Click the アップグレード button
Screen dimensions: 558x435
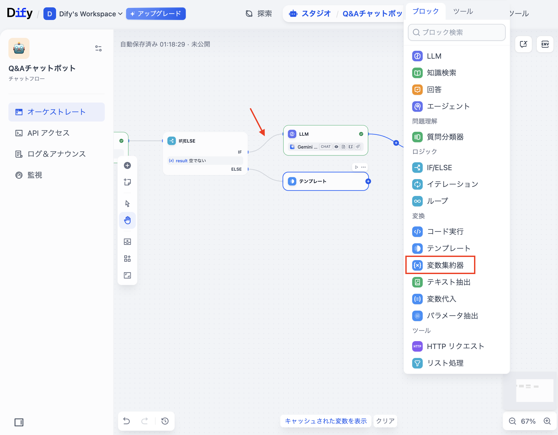coord(156,14)
